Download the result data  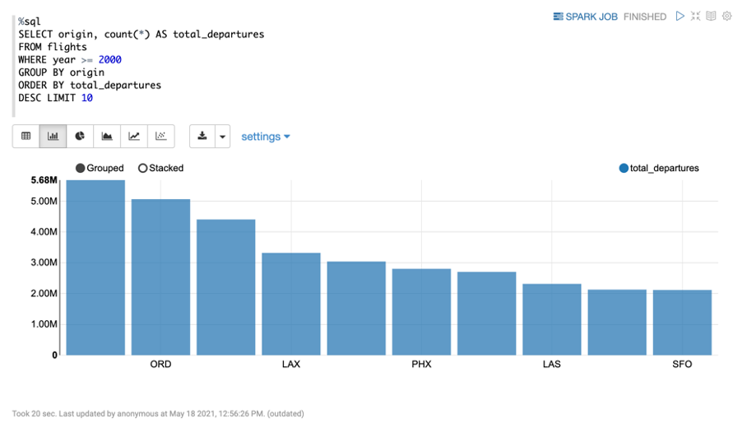[x=202, y=137]
